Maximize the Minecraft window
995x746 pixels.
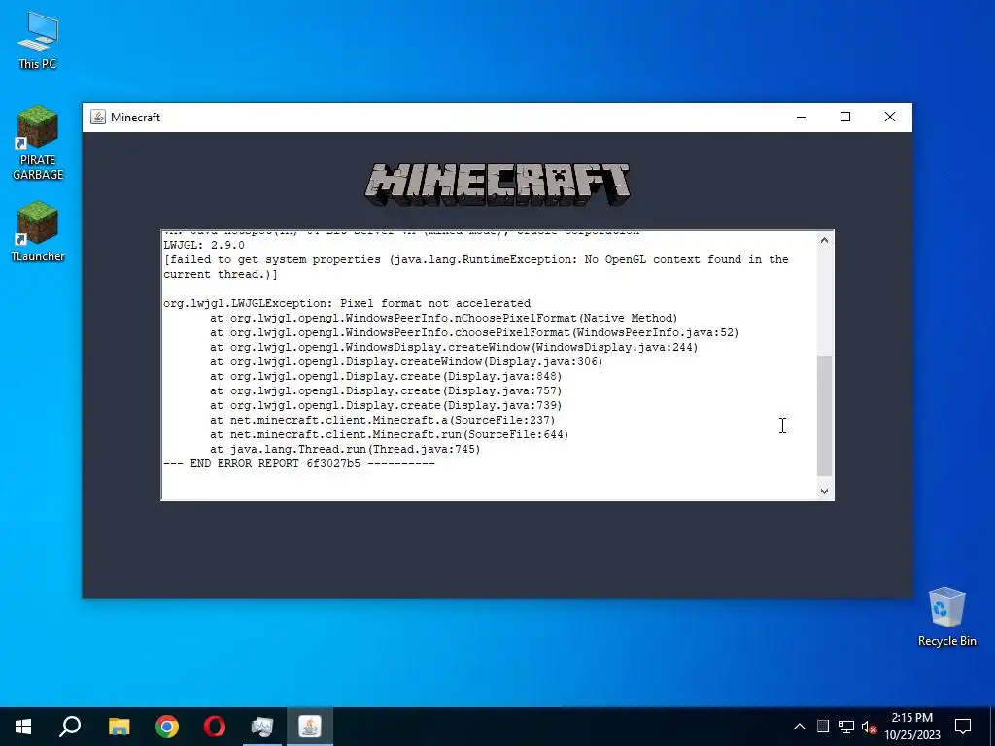point(845,117)
